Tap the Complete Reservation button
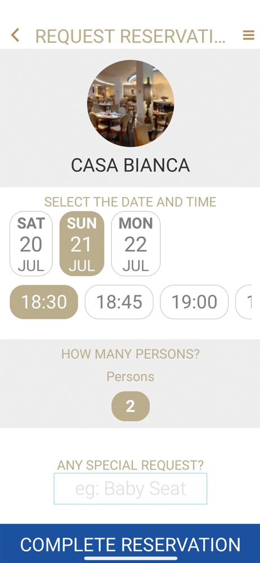The image size is (260, 563). [x=130, y=543]
